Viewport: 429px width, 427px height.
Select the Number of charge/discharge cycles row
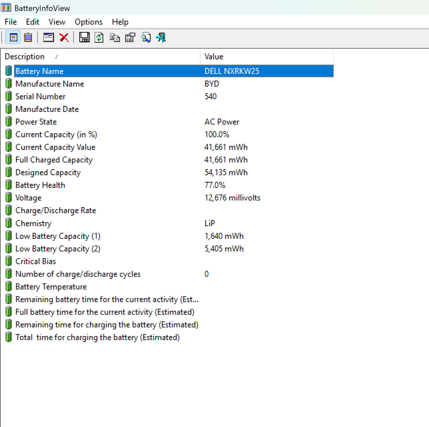tap(169, 274)
